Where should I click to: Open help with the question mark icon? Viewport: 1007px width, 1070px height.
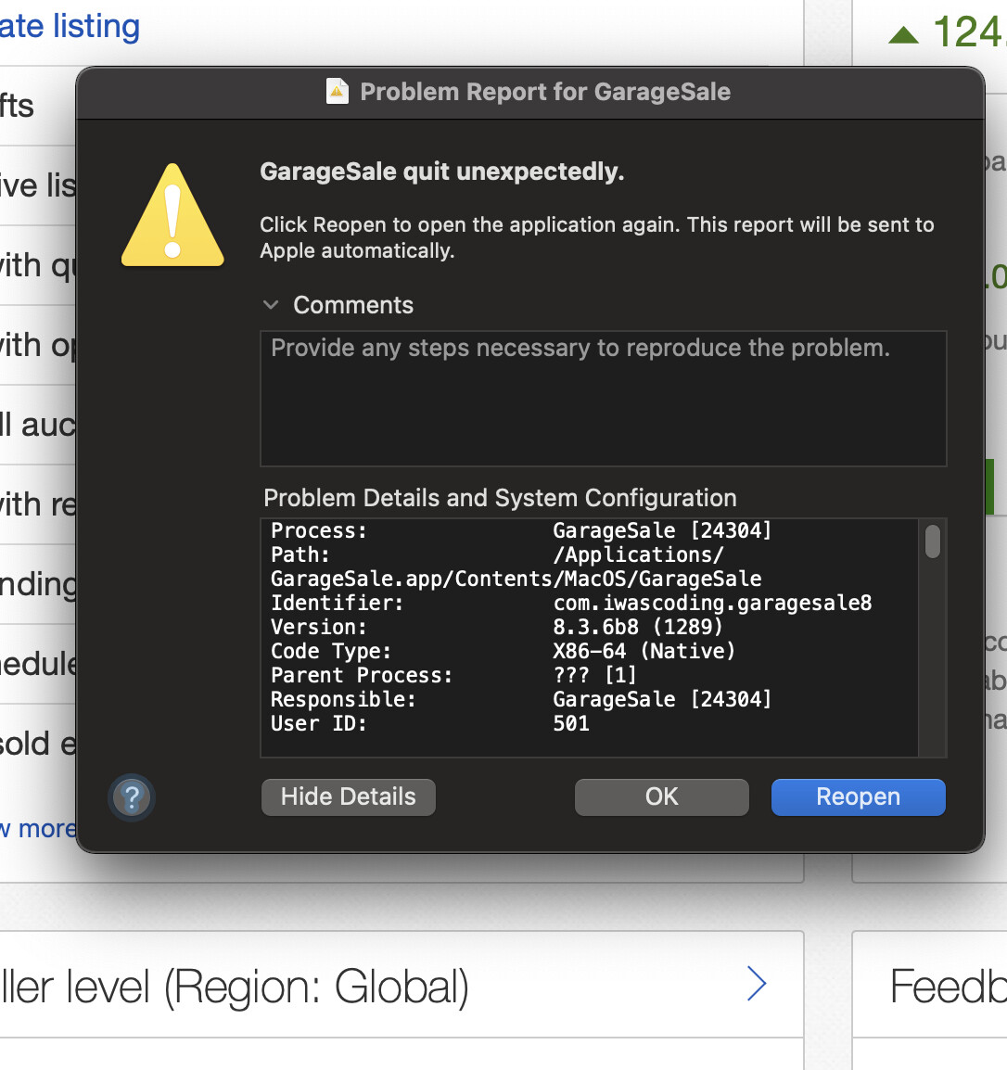pyautogui.click(x=132, y=797)
